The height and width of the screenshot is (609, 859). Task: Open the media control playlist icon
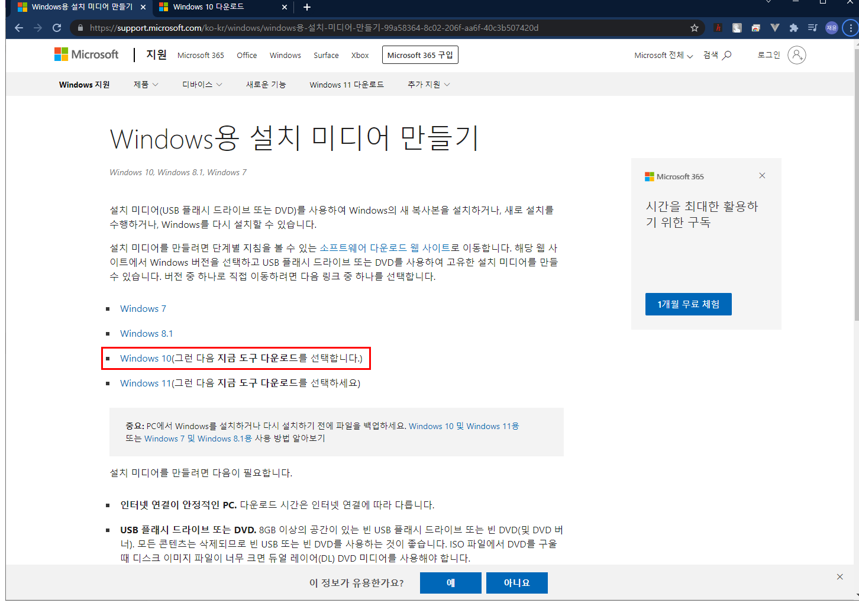pos(813,28)
